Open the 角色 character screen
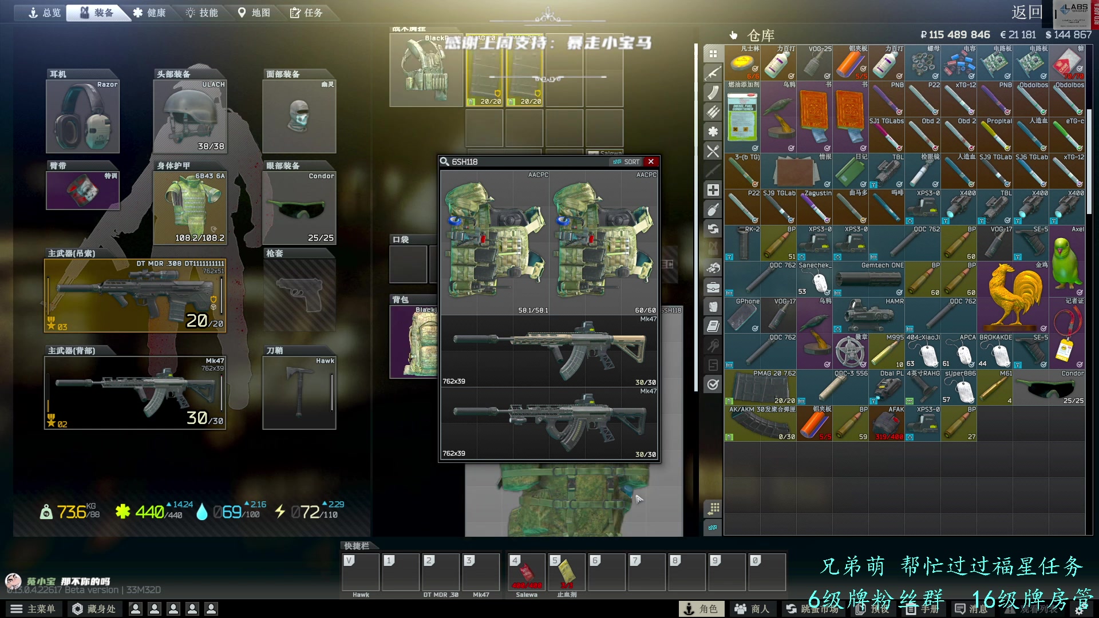 701,609
